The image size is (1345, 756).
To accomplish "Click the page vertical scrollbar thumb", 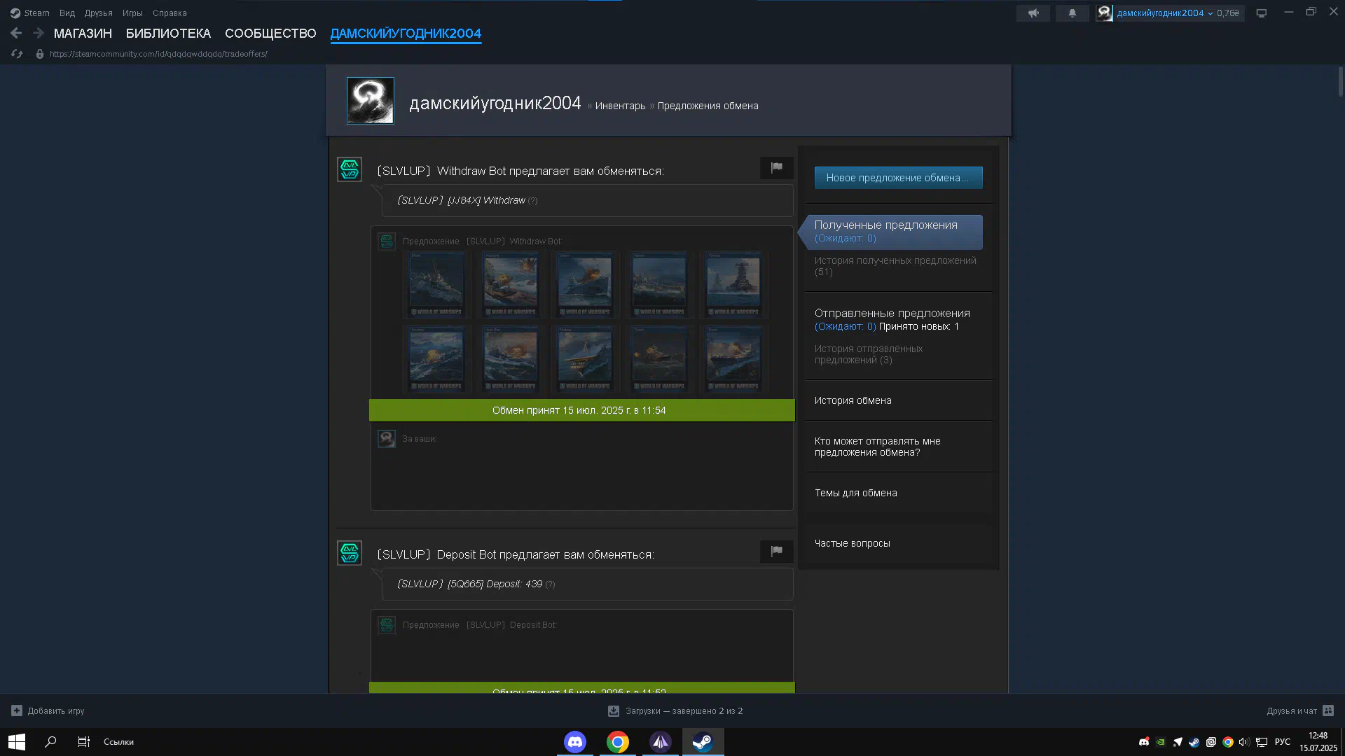I will coord(1340,82).
